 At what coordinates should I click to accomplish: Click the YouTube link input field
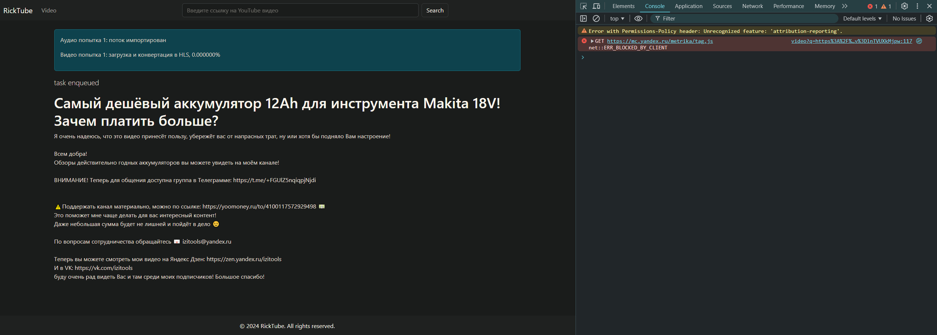click(x=300, y=10)
